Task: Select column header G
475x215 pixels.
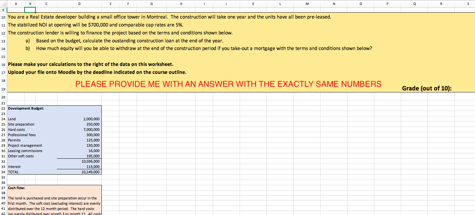Action: coord(151,4)
